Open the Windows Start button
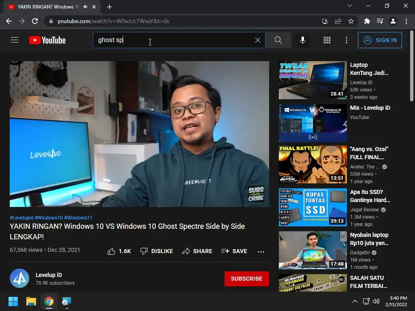Viewport: 415px width, 311px height. click(13, 301)
